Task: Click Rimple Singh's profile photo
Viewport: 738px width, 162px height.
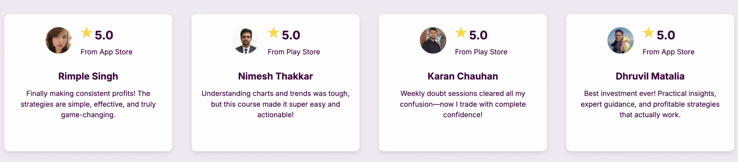Action: 59,40
